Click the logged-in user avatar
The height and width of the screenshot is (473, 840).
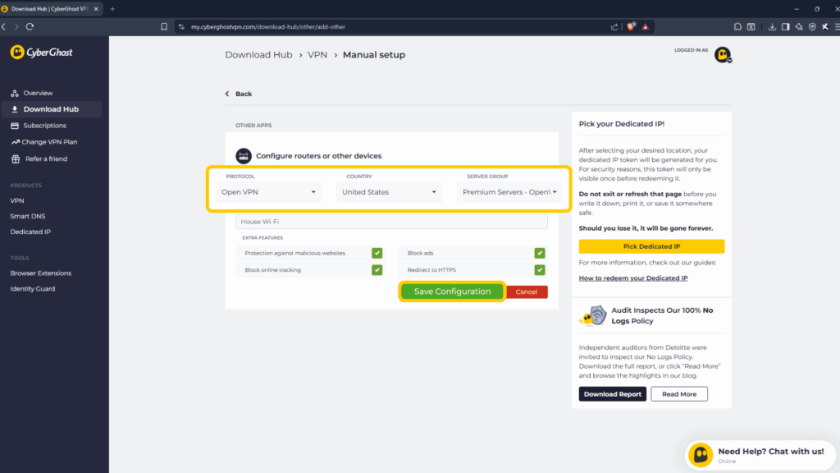[723, 54]
